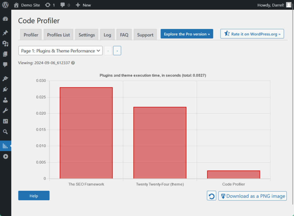Open Posts via sidebar pushpin icon

(5, 33)
